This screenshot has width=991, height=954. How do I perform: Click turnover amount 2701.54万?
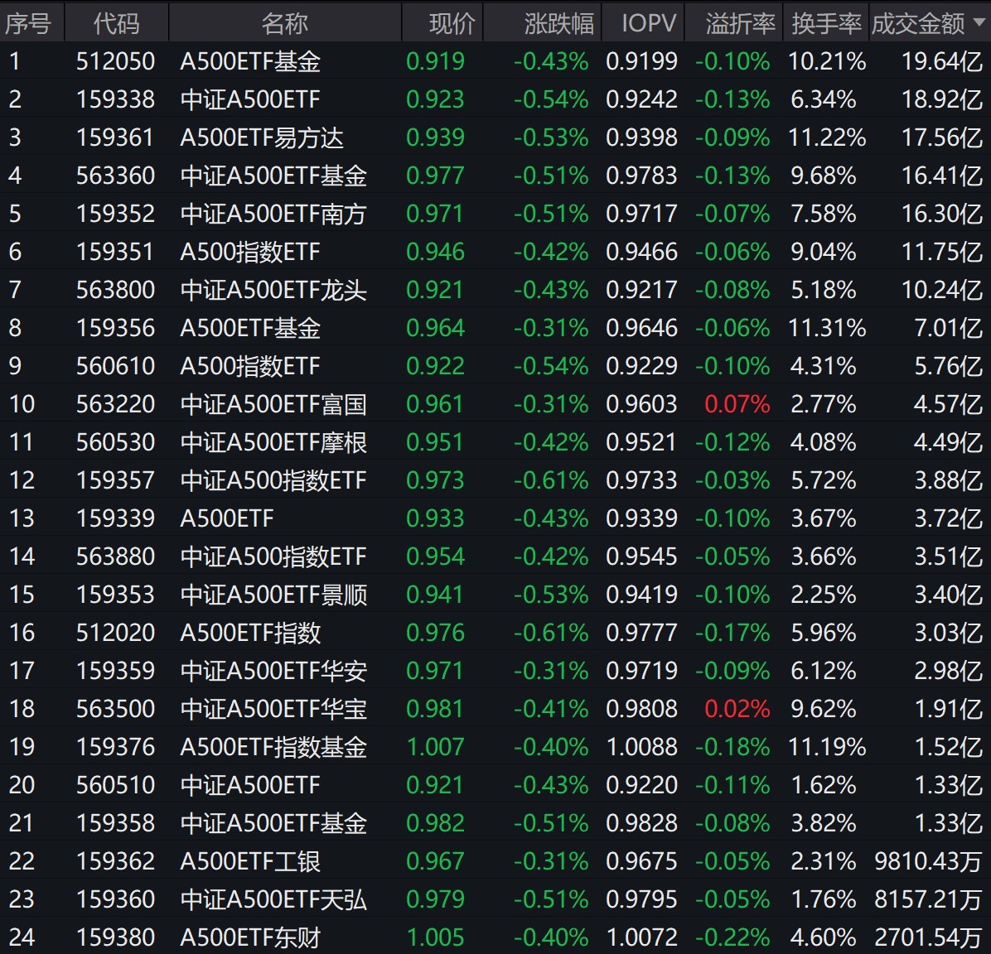928,937
